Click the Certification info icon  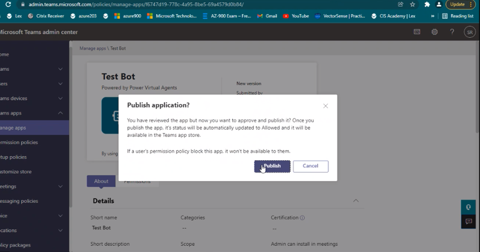click(x=302, y=218)
